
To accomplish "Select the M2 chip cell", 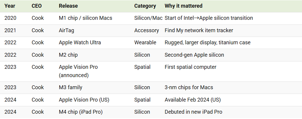I will pyautogui.click(x=68, y=55).
